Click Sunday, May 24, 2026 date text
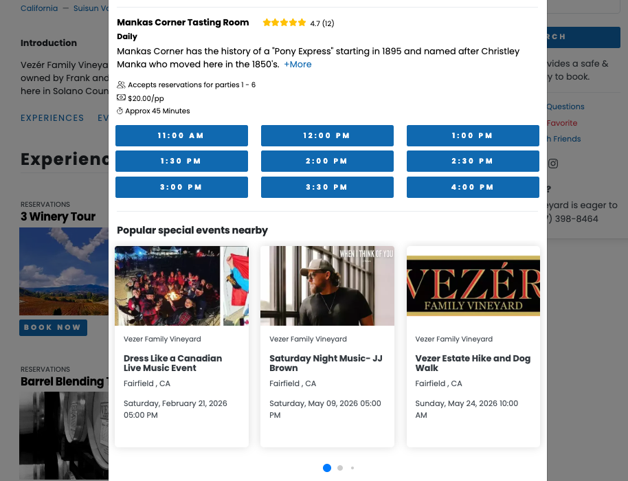This screenshot has width=628, height=481. [467, 409]
